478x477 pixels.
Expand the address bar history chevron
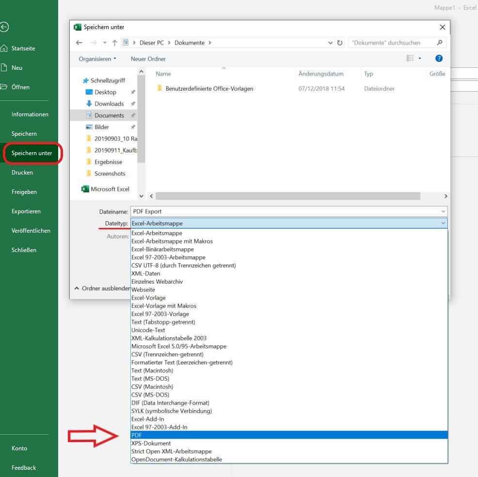coord(330,43)
